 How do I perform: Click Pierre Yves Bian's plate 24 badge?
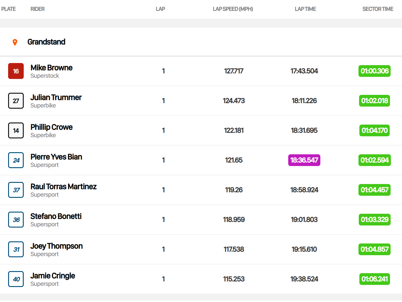point(16,160)
